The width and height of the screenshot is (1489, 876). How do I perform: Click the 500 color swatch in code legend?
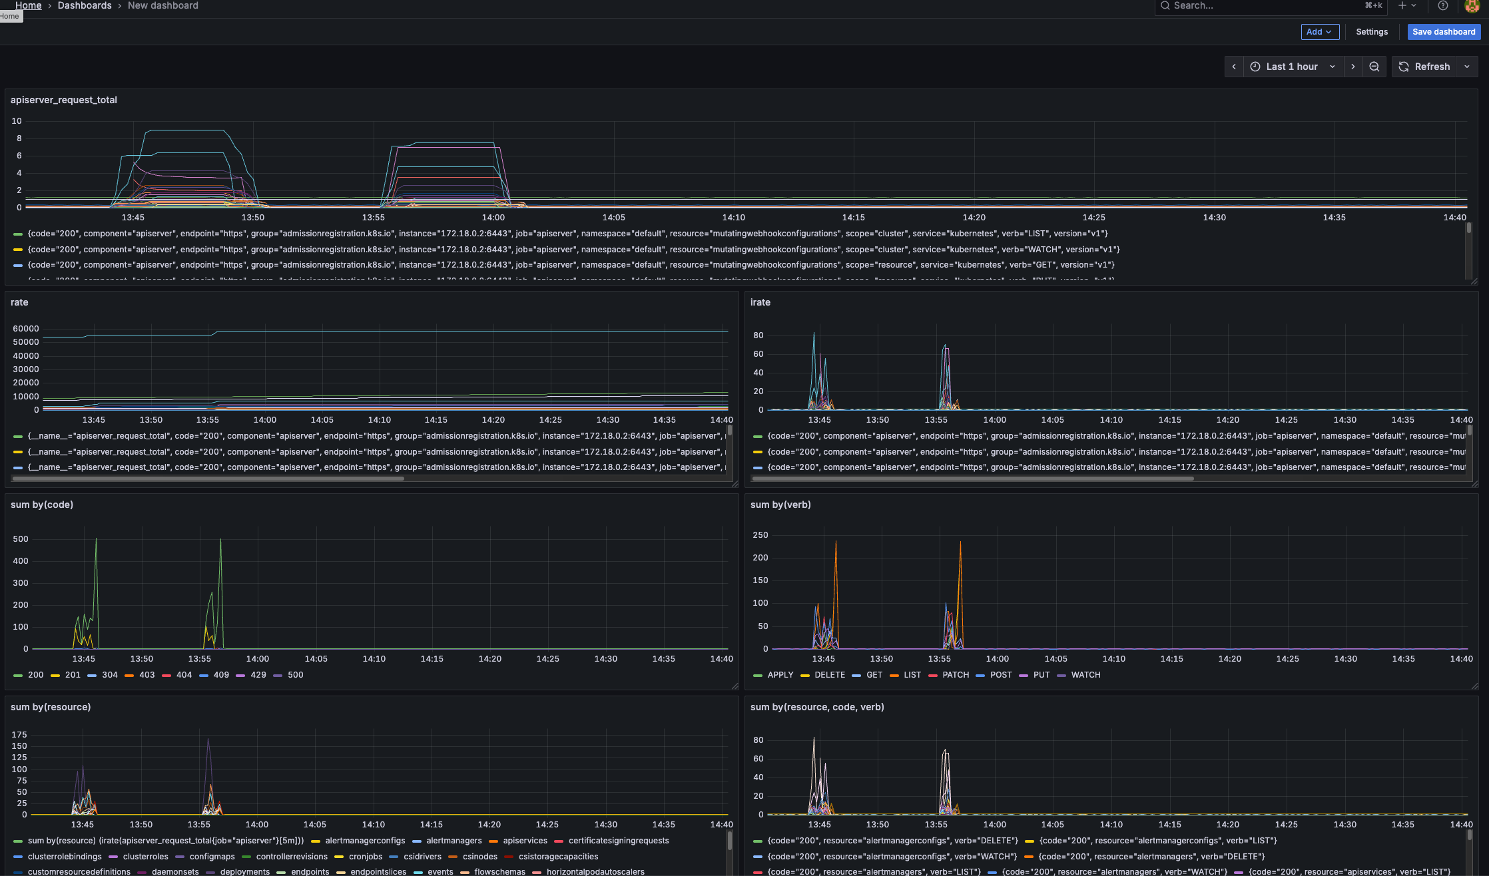point(278,675)
